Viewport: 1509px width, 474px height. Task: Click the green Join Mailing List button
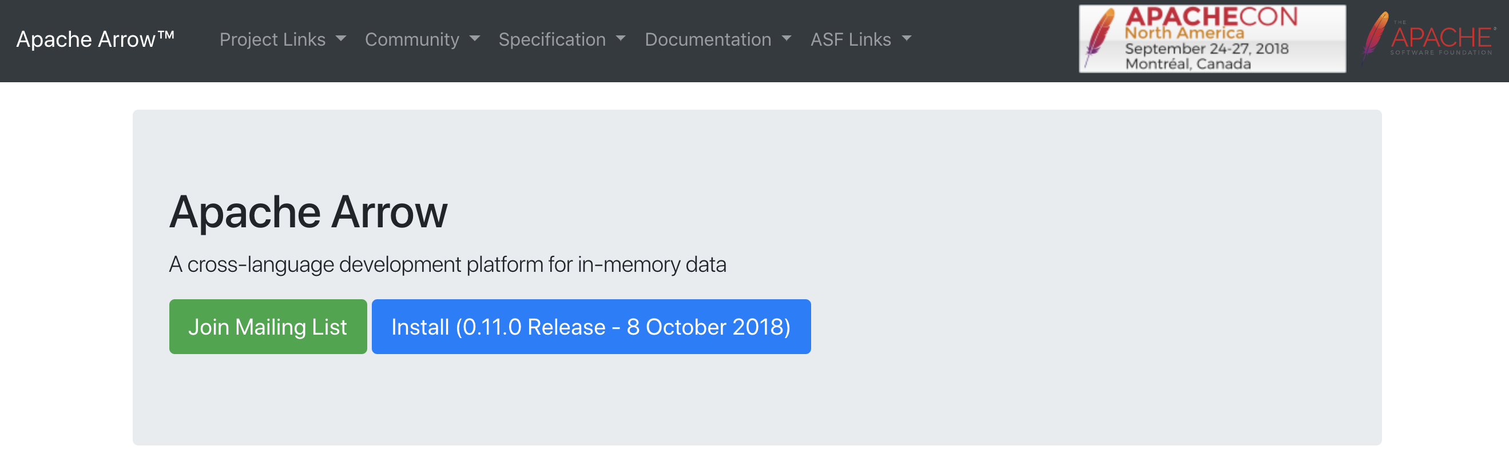[x=268, y=327]
